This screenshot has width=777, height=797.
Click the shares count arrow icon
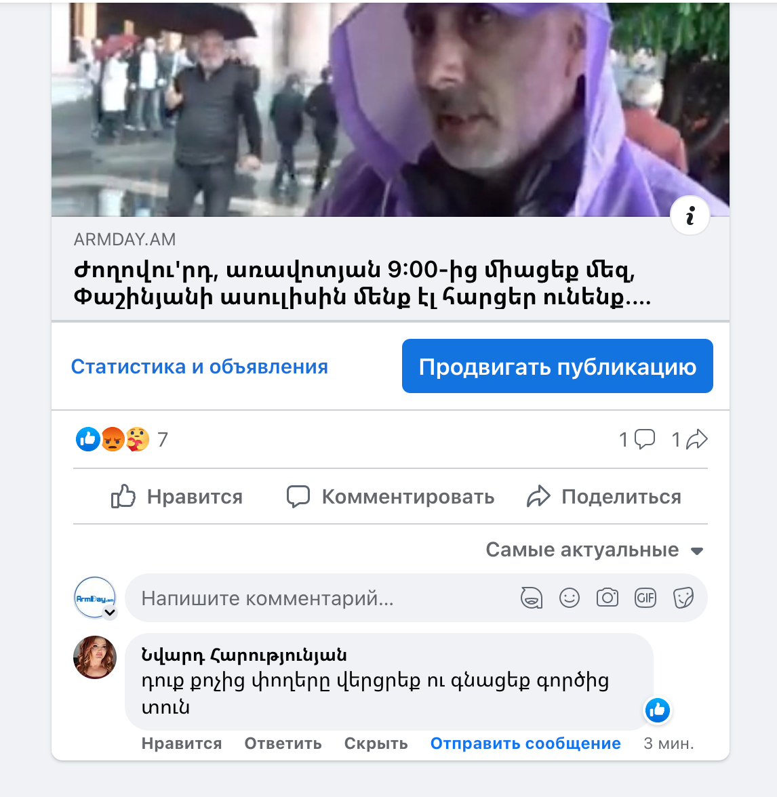click(x=697, y=439)
